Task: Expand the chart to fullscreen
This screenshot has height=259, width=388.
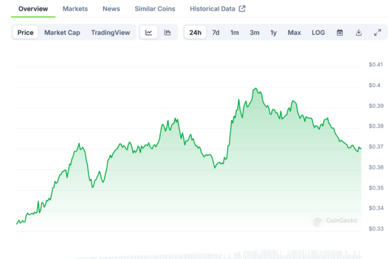Action: click(377, 33)
